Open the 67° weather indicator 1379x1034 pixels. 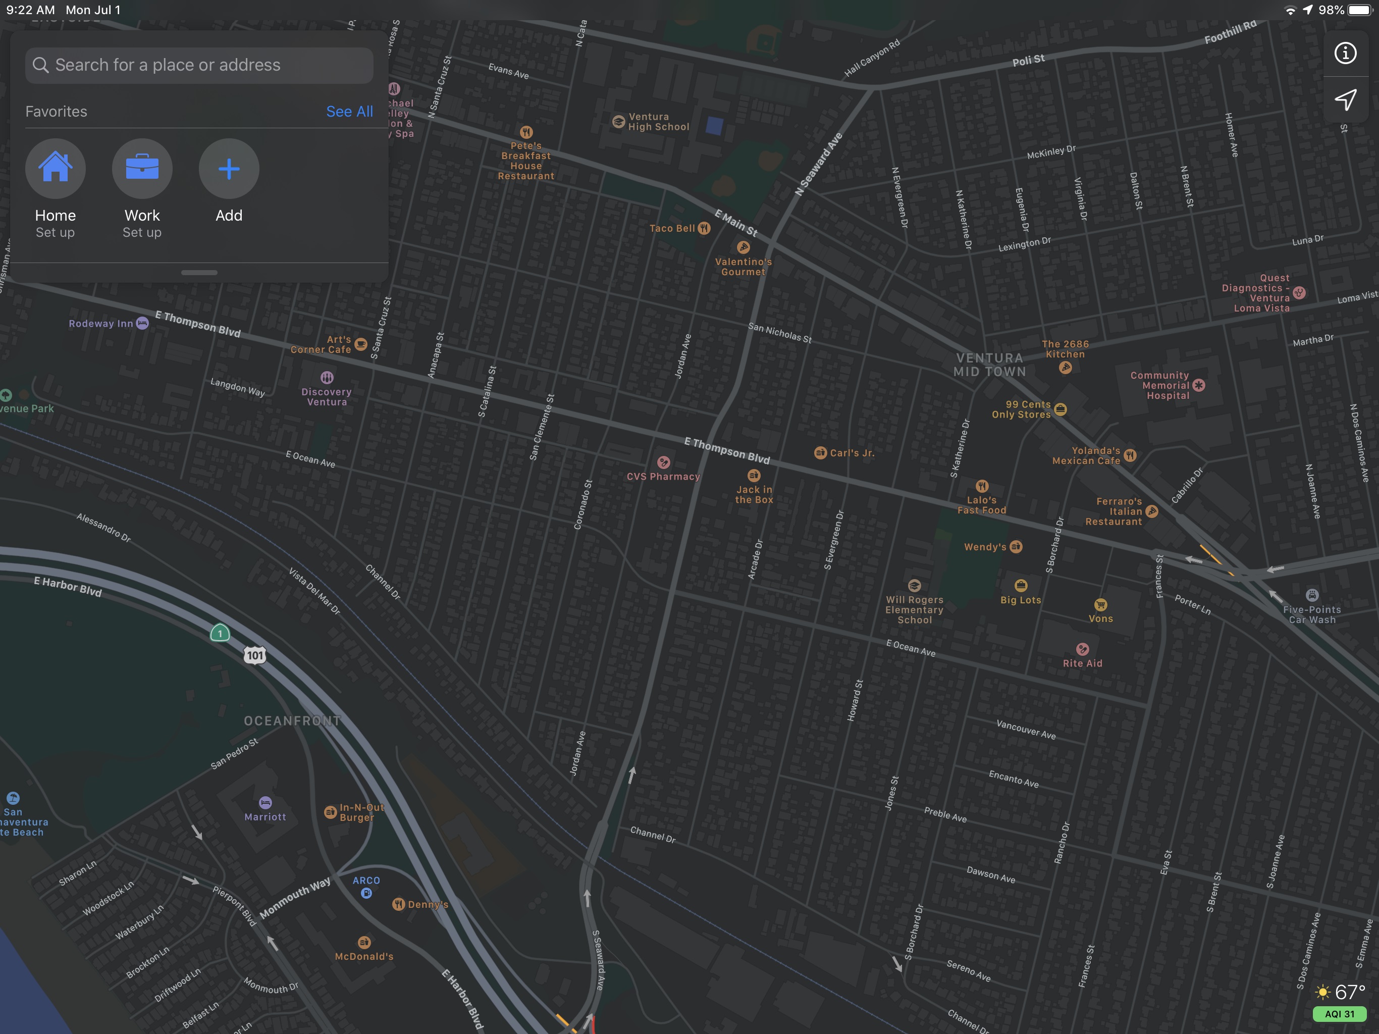click(x=1340, y=992)
